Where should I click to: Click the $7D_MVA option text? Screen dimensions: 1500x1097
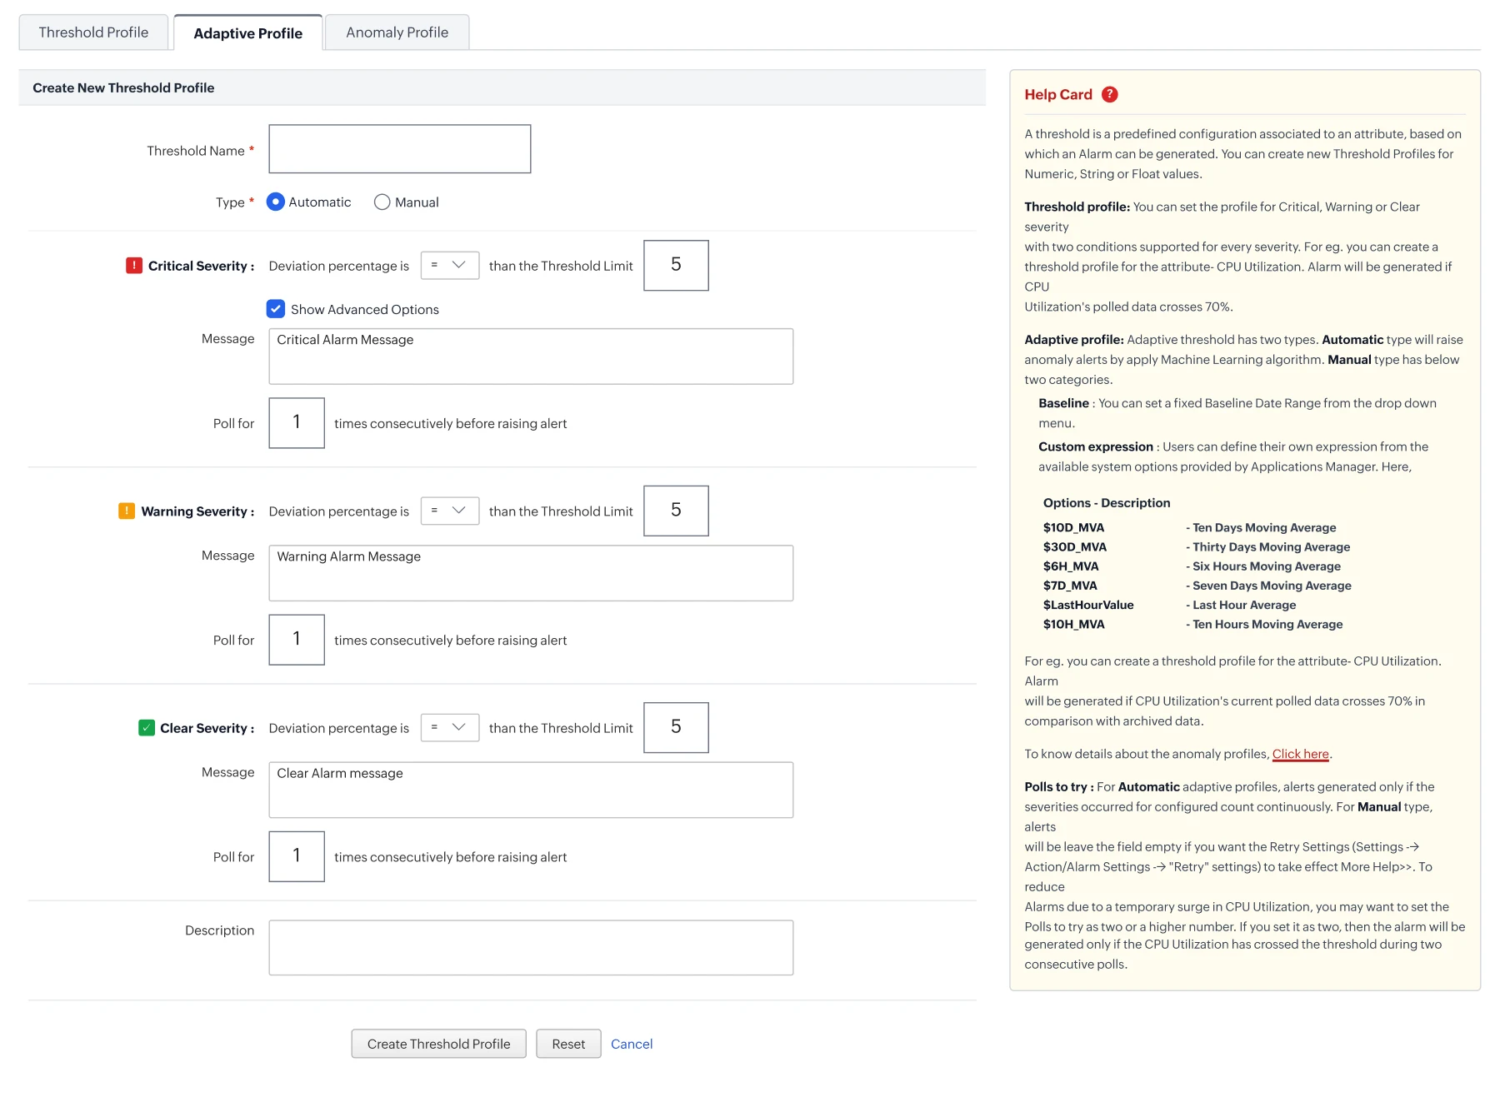pos(1070,586)
